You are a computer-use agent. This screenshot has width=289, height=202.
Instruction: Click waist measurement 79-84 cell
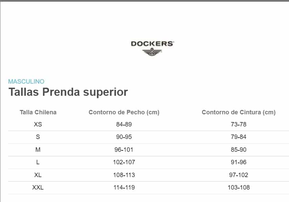239,137
